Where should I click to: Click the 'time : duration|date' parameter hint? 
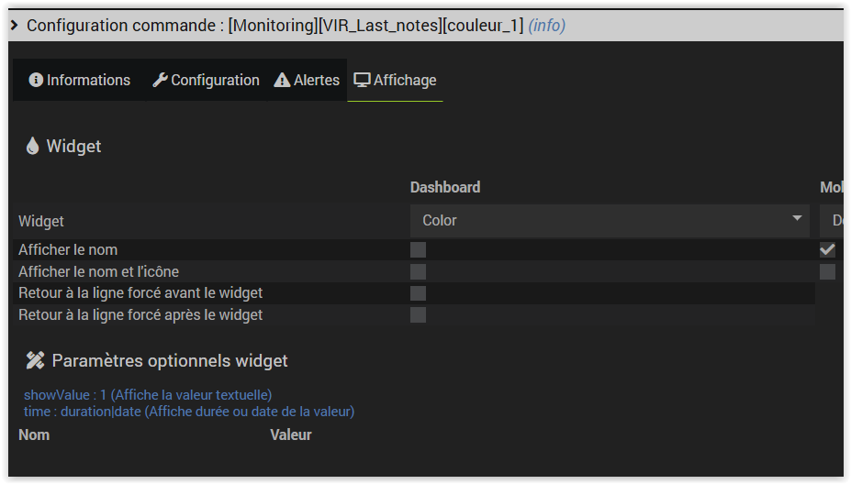189,412
